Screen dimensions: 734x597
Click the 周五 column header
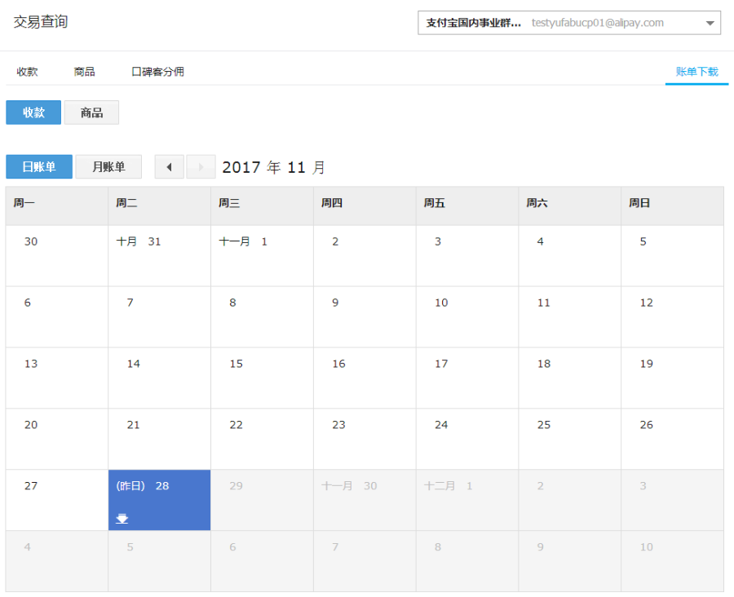point(467,206)
